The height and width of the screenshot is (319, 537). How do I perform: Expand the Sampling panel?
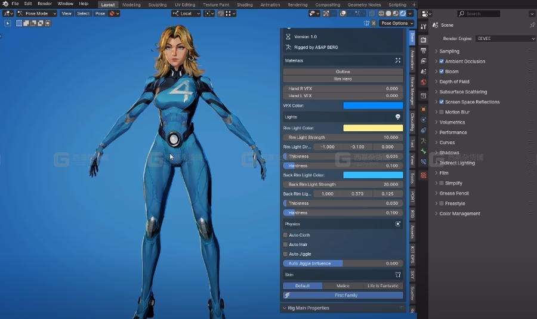click(449, 51)
